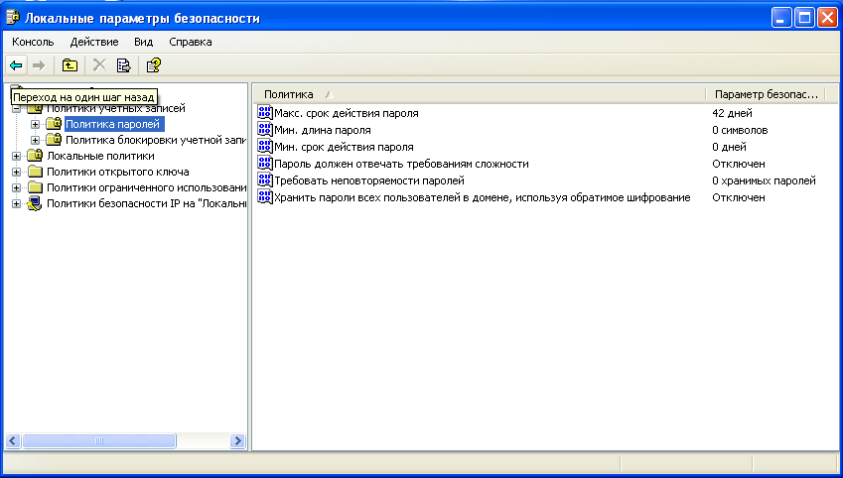Select the Мин. длина пароля policy
Image resolution: width=843 pixels, height=478 pixels.
(323, 130)
